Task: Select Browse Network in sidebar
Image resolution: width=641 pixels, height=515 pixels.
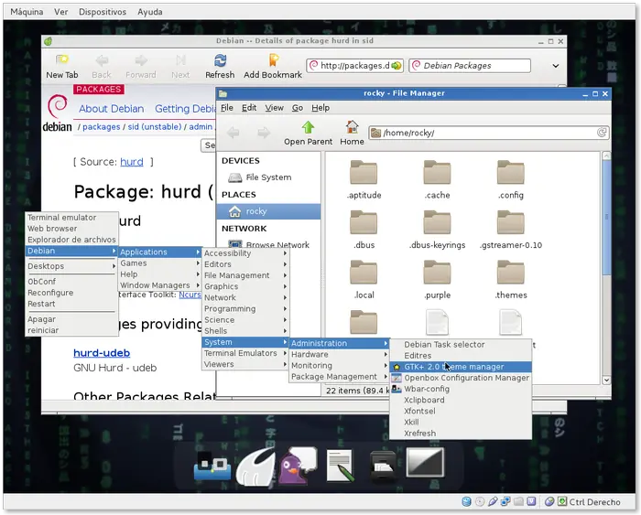Action: (268, 244)
